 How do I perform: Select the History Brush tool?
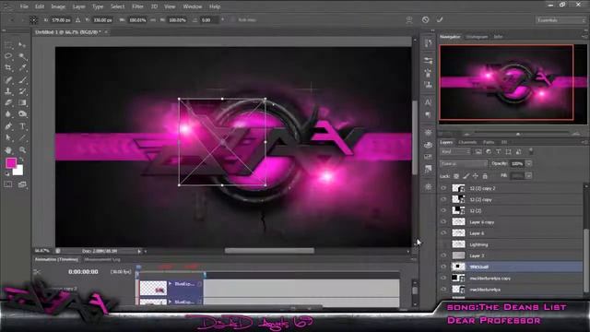pyautogui.click(x=22, y=91)
